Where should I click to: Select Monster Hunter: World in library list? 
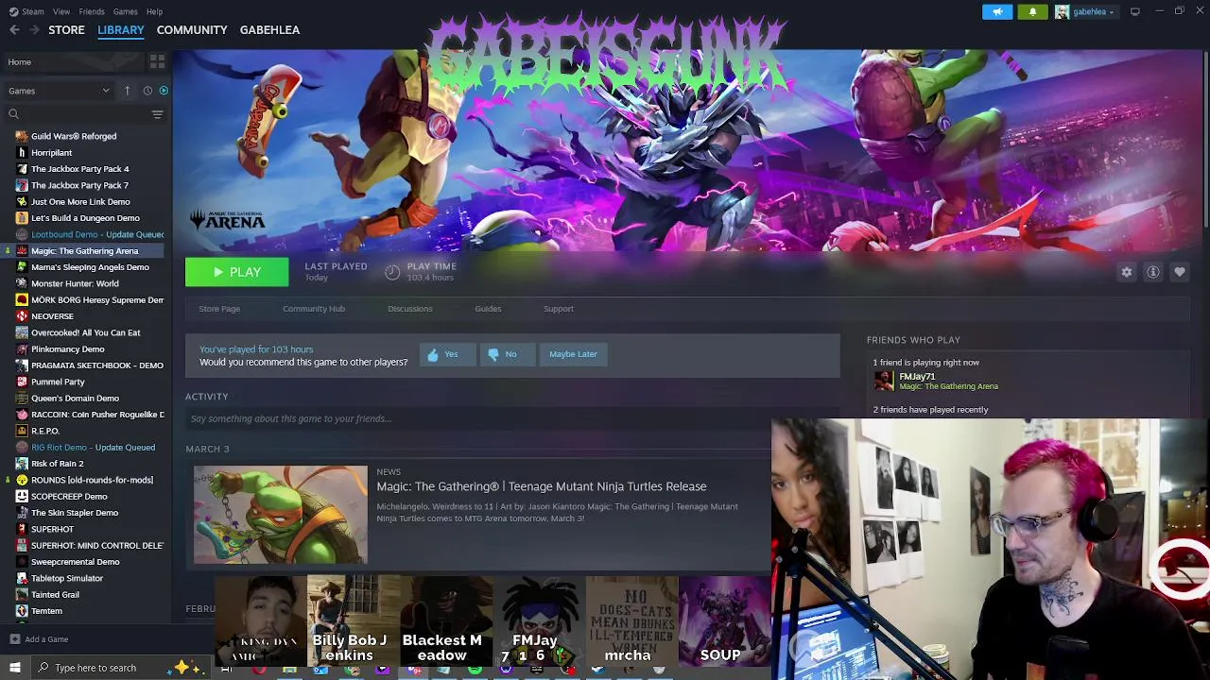point(75,283)
